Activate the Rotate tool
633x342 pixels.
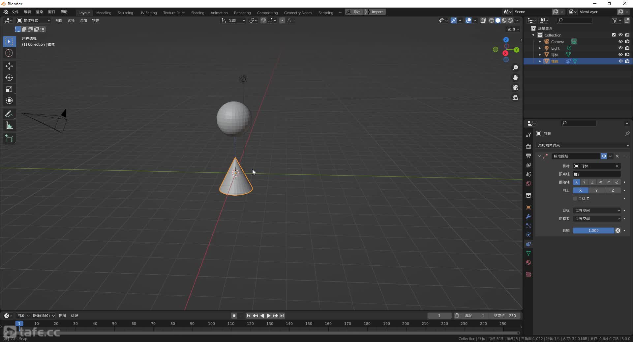pos(9,78)
